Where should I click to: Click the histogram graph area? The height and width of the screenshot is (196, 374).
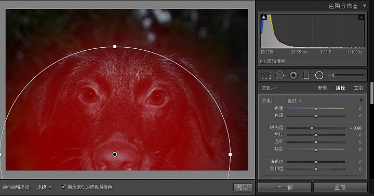pos(313,31)
